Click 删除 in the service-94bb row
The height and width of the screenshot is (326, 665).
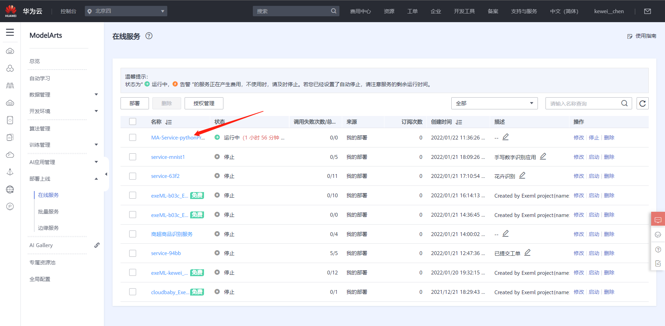coord(609,253)
